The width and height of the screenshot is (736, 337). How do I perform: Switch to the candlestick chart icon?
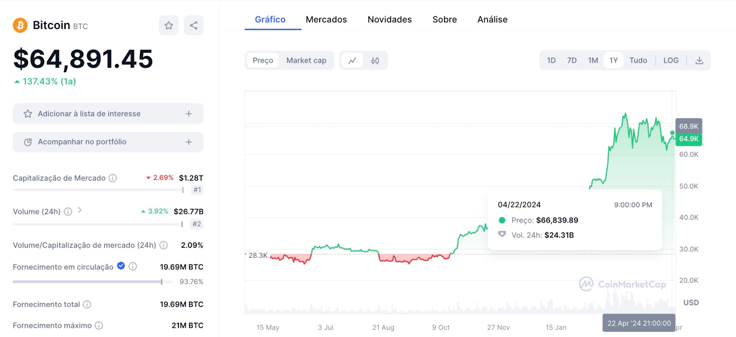point(375,61)
